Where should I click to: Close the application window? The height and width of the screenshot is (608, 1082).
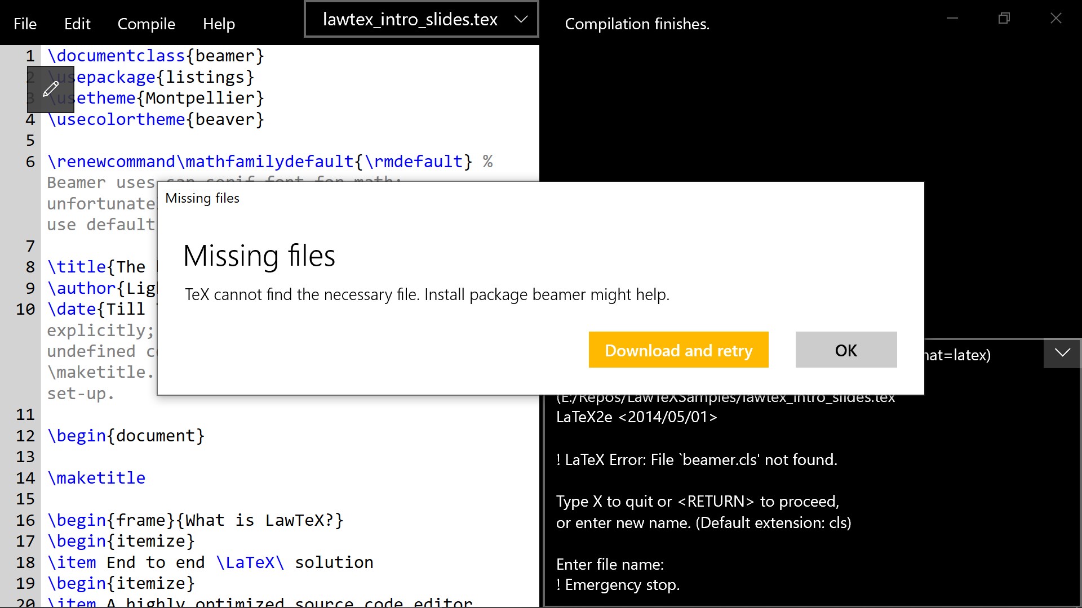tap(1056, 19)
